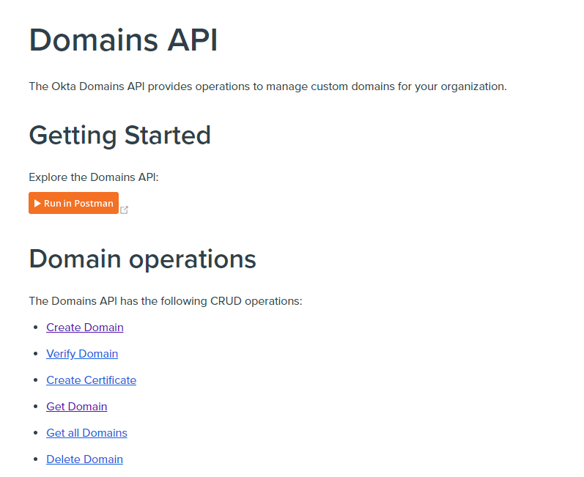This screenshot has height=477, width=584.
Task: Click the bullet point before Verify Domain
Action: click(36, 354)
